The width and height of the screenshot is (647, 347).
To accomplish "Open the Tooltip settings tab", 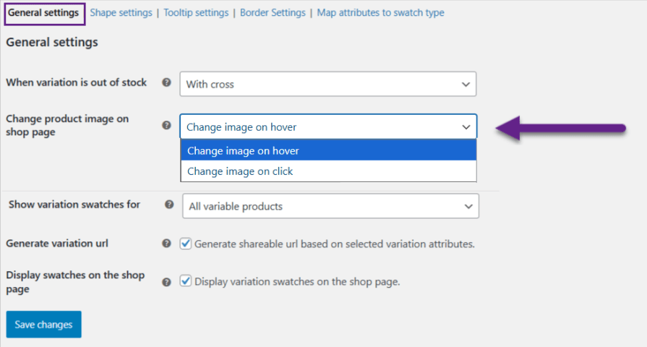I will (196, 13).
